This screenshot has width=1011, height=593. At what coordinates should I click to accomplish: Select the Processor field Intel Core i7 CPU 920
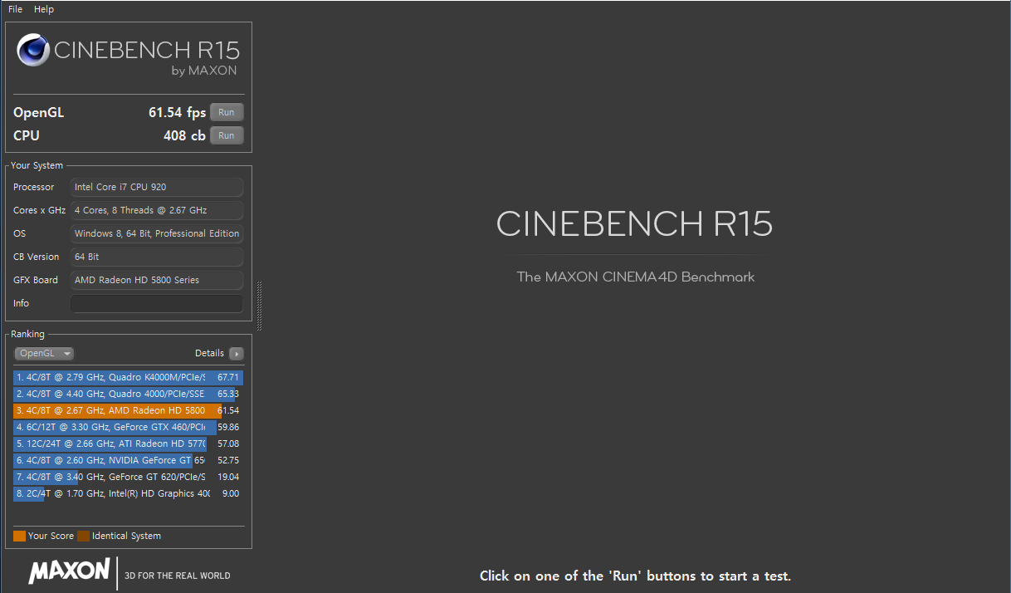(x=157, y=187)
